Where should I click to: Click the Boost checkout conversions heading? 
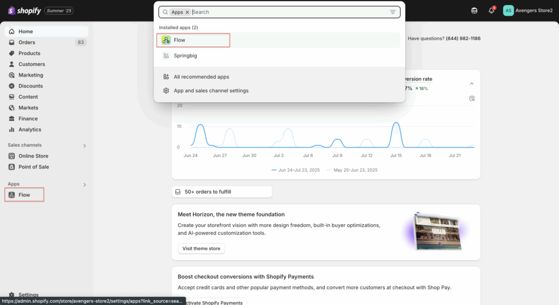(x=246, y=277)
